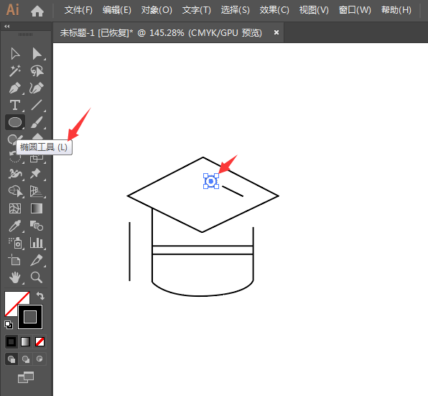The image size is (428, 396).
Task: Open the 编辑(E) menu
Action: [x=117, y=10]
